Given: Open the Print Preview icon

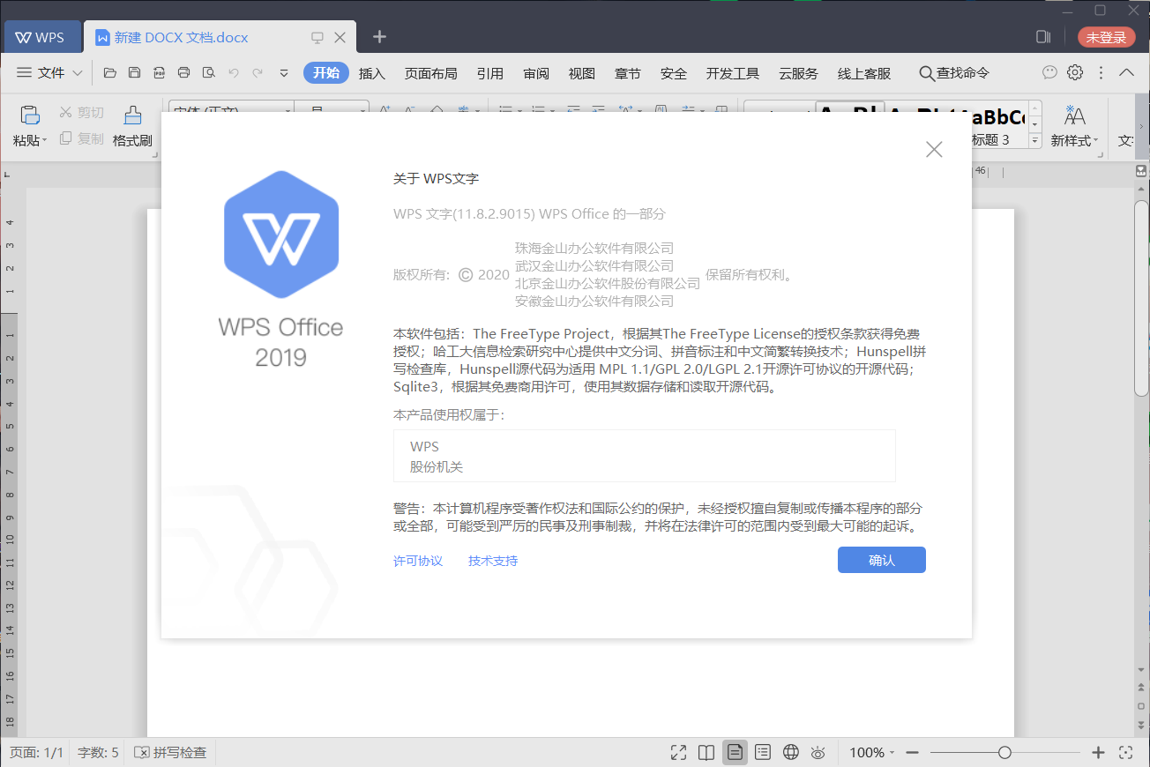Looking at the screenshot, I should 209,72.
